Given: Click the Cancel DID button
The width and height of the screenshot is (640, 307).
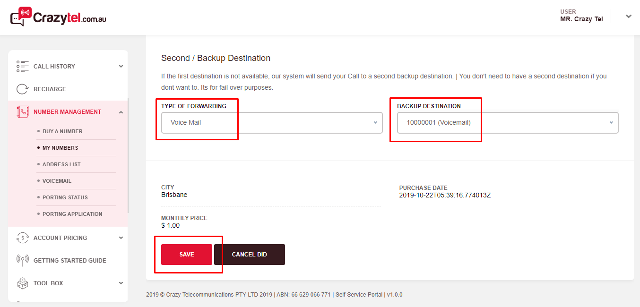Looking at the screenshot, I should (x=249, y=255).
